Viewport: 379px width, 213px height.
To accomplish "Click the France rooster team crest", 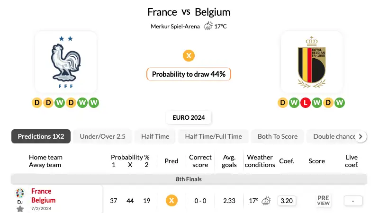I will click(x=66, y=62).
